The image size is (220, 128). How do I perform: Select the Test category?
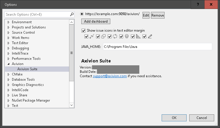15,106
